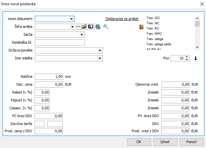Click the Tren. zaloga sarža line
The height and width of the screenshot is (148, 206).
point(159,44)
